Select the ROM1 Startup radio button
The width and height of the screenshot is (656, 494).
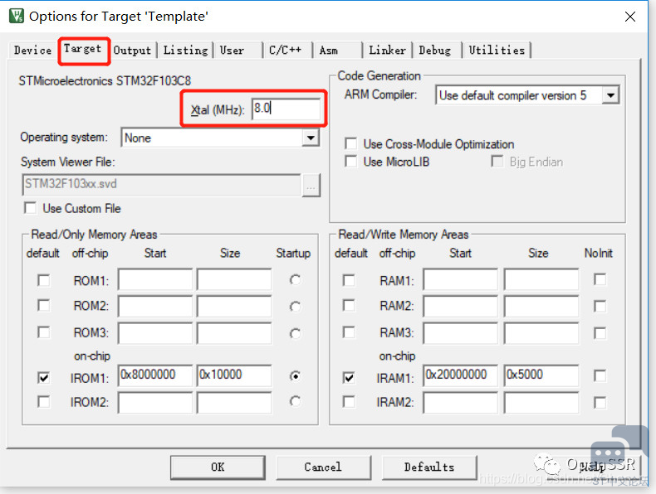[296, 280]
